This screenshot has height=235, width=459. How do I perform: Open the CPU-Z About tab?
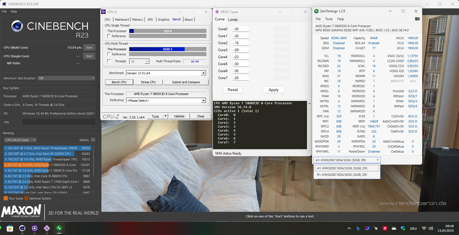point(189,20)
